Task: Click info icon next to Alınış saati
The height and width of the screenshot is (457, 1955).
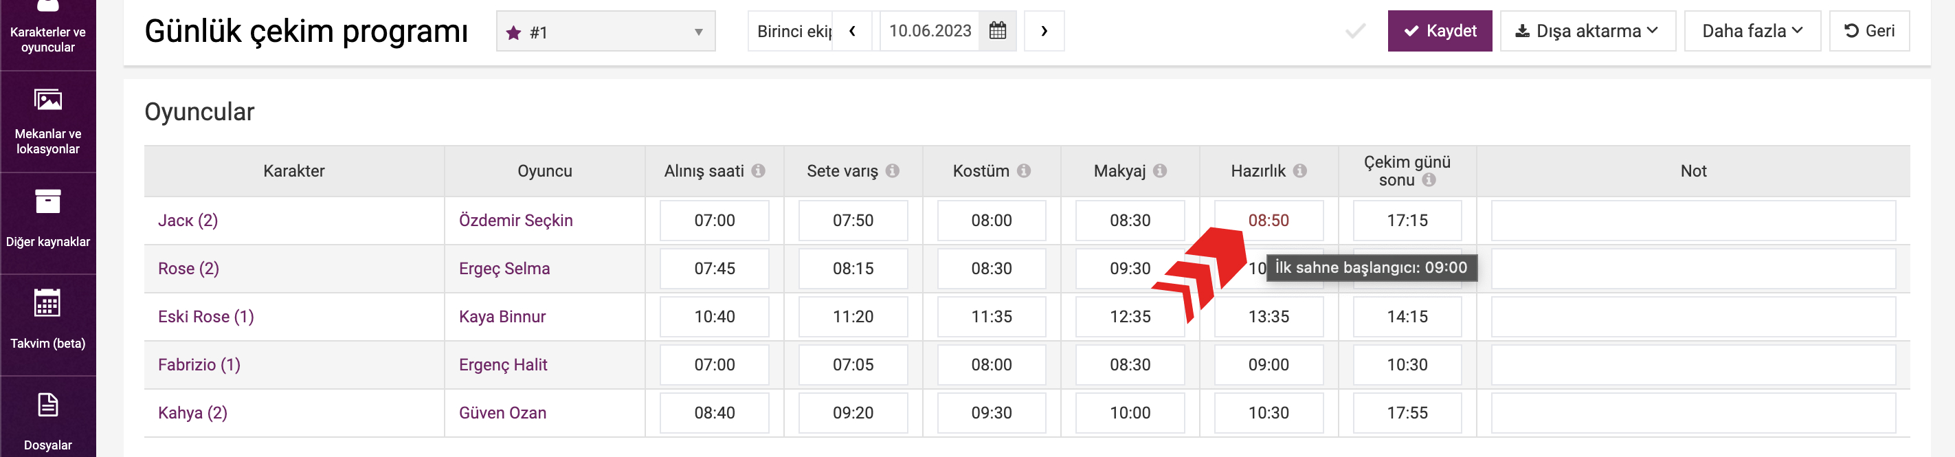Action: click(757, 171)
